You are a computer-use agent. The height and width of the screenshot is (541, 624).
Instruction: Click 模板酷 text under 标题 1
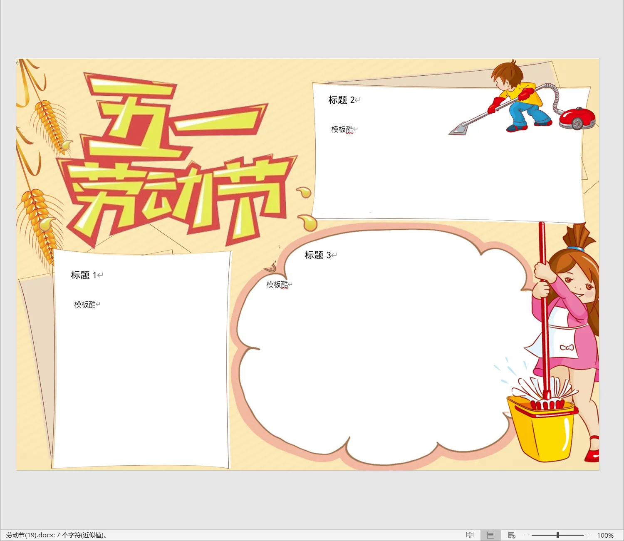pos(85,305)
